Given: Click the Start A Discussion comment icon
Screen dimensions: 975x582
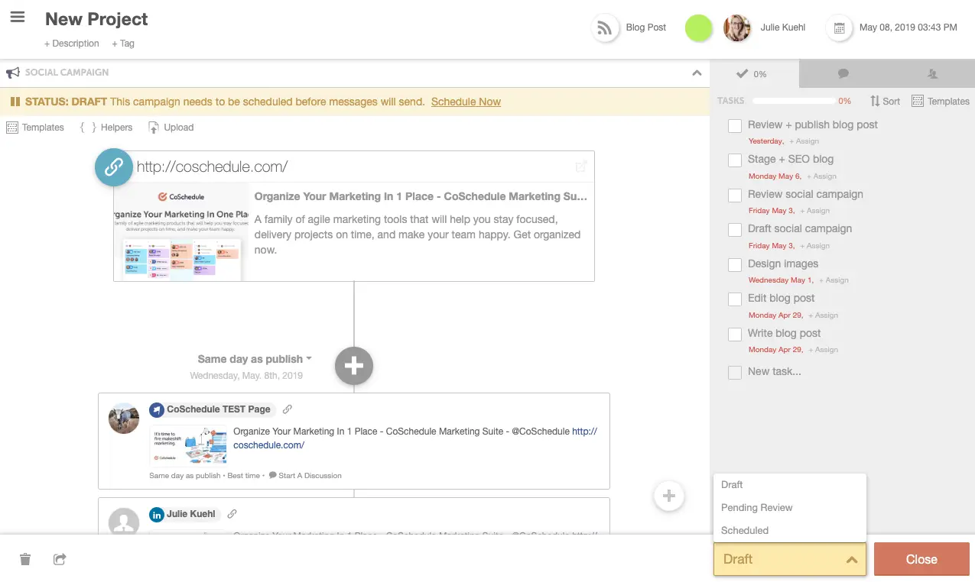Looking at the screenshot, I should 273,475.
